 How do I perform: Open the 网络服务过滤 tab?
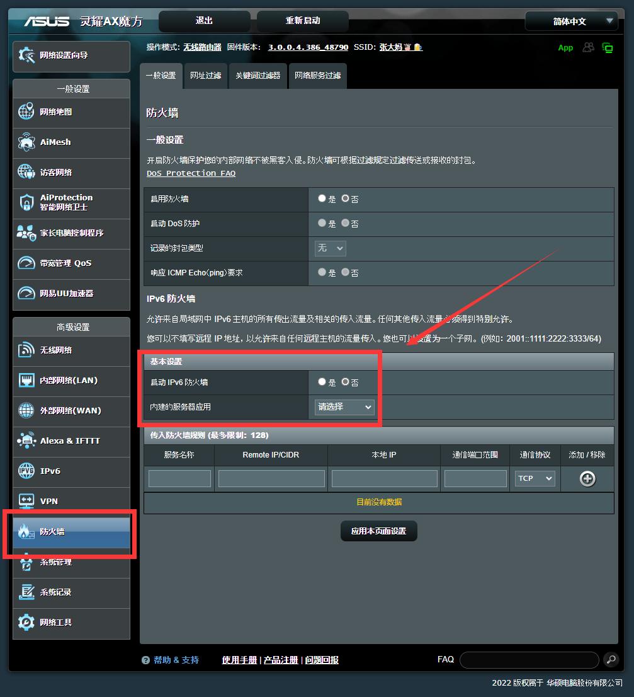tap(317, 76)
